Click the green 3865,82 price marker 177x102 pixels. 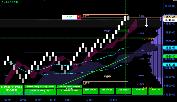click(169, 57)
